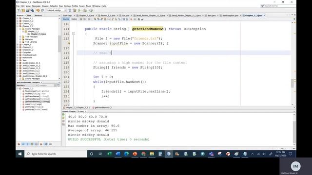312x175 pixels.
Task: Click the red Start Macro Recording icon
Action: click(131, 19)
